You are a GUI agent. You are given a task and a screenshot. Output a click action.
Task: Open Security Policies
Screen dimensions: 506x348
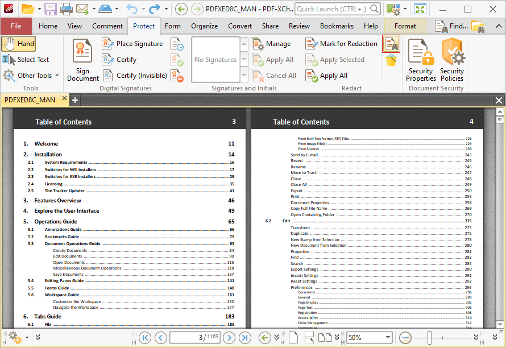(452, 60)
